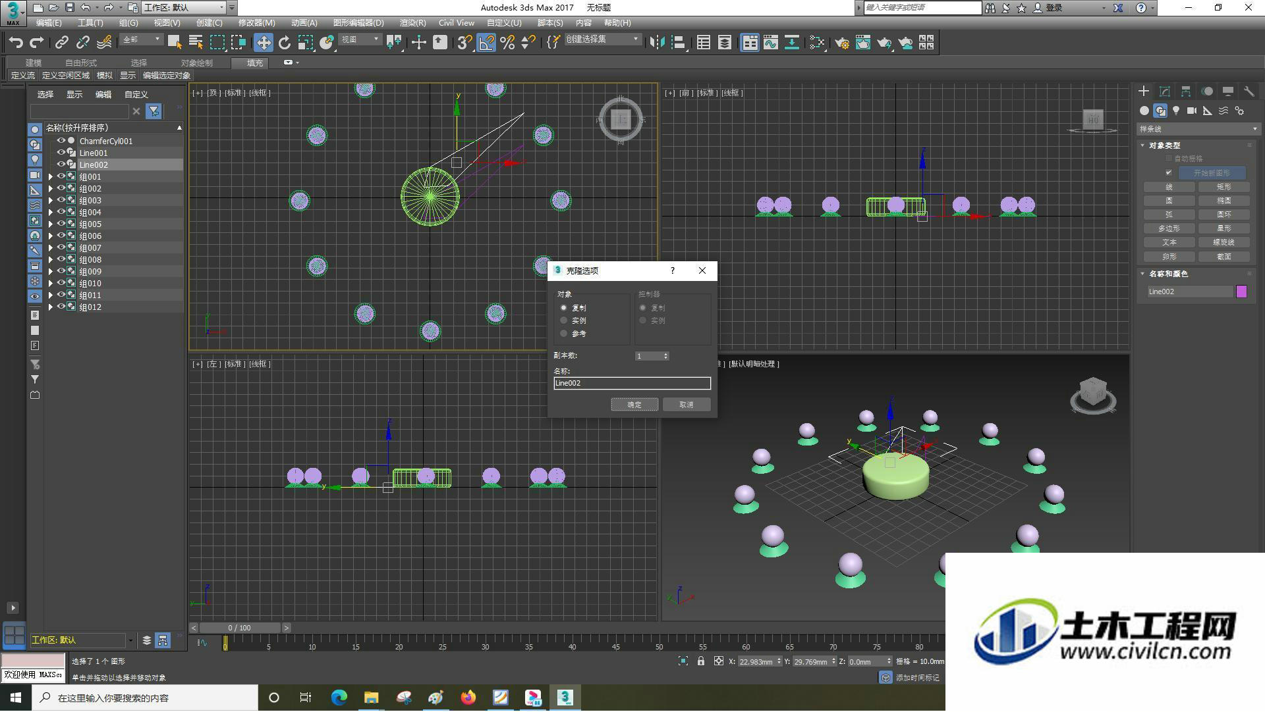Click the Select and Place tool icon

coord(327,43)
